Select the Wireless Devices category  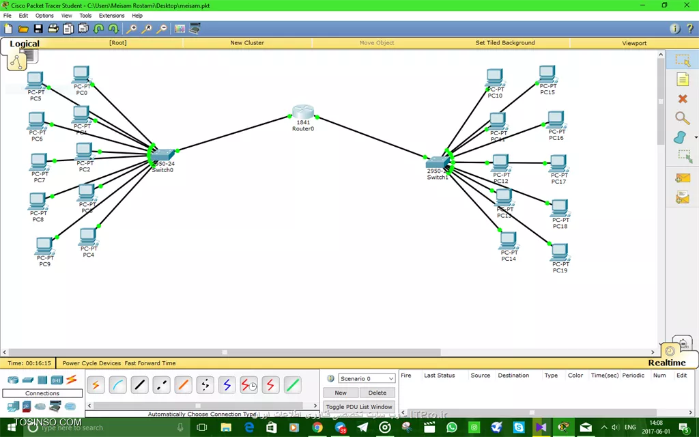coord(57,380)
